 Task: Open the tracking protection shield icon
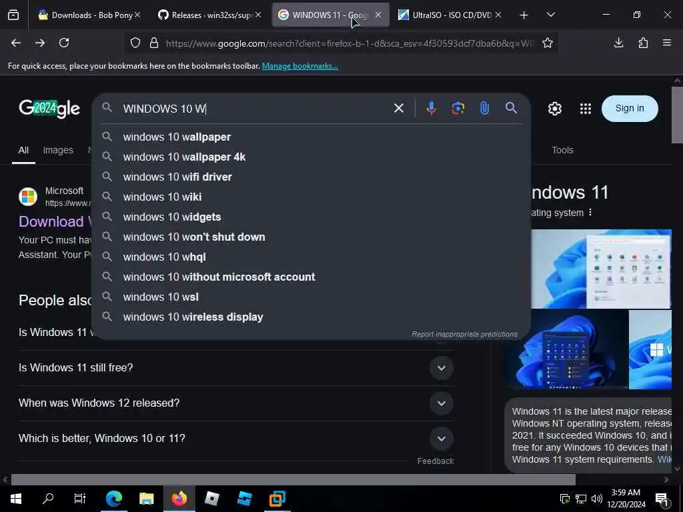click(135, 43)
